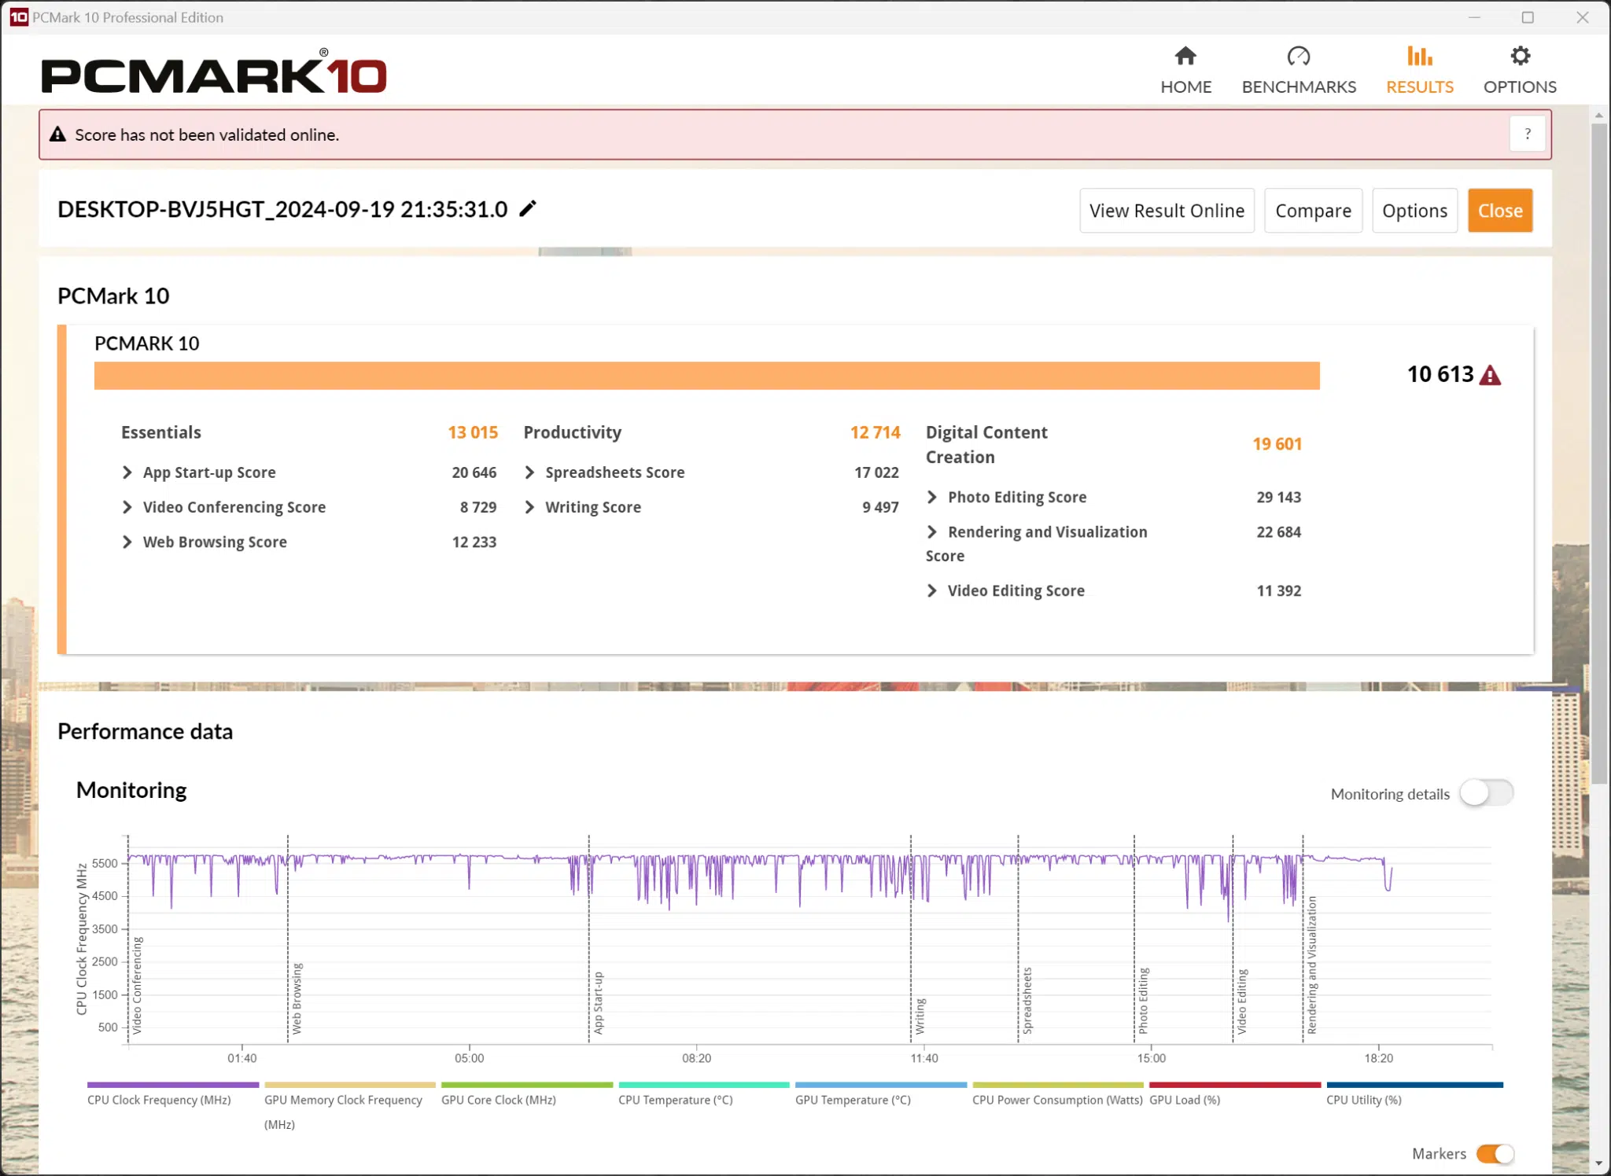1611x1176 pixels.
Task: Click the red warning triangle beside score
Action: (1490, 376)
